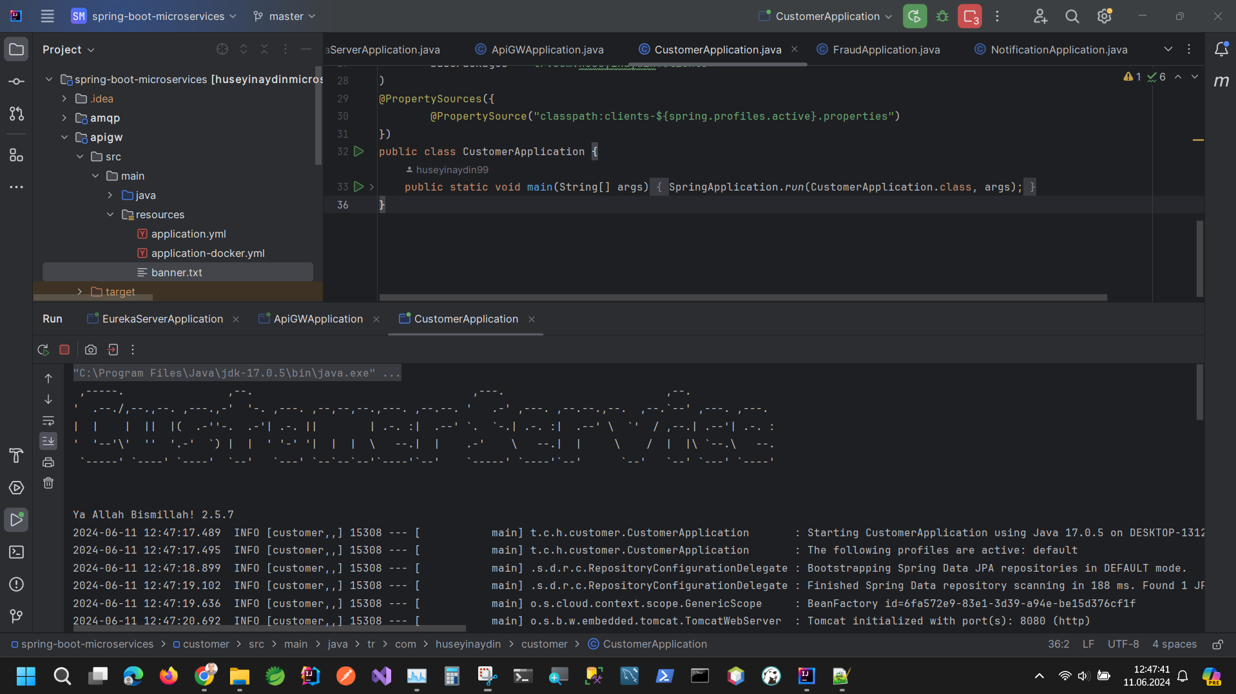This screenshot has height=694, width=1236.
Task: Open the Notifications bell panel
Action: [1221, 50]
